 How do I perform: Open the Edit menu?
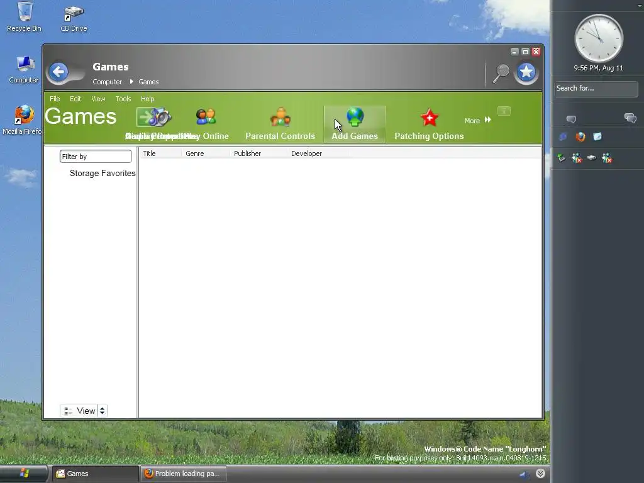tap(75, 99)
